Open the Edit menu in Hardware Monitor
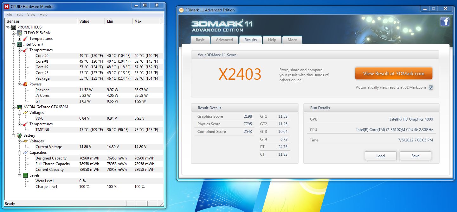457x212 pixels. click(20, 15)
